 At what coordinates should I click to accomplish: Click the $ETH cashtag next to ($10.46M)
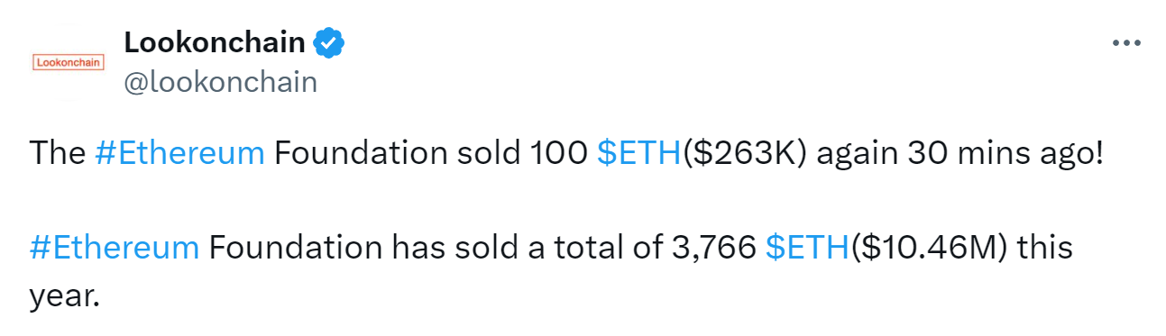click(807, 247)
